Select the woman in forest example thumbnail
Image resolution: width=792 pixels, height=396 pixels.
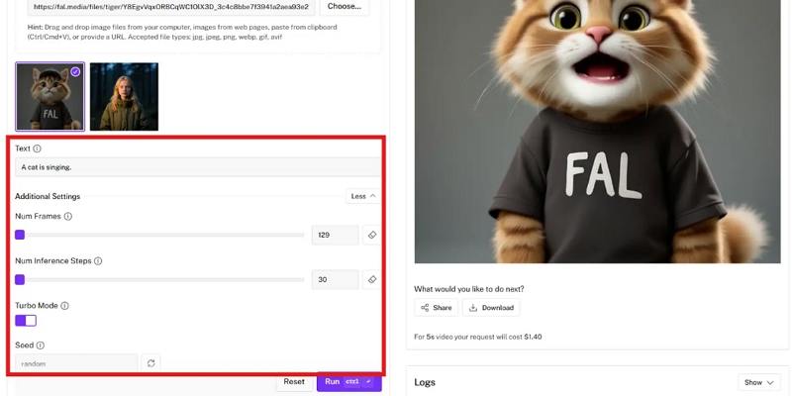coord(125,96)
